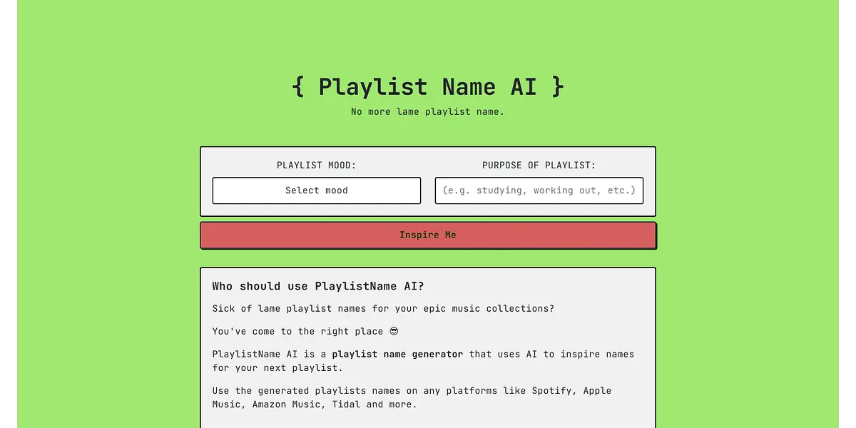Click the PURPOSE OF PLAYLIST label

pos(539,165)
